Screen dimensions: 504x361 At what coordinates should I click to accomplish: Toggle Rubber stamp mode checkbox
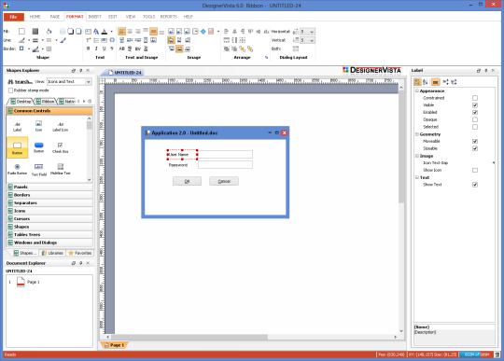coord(10,90)
